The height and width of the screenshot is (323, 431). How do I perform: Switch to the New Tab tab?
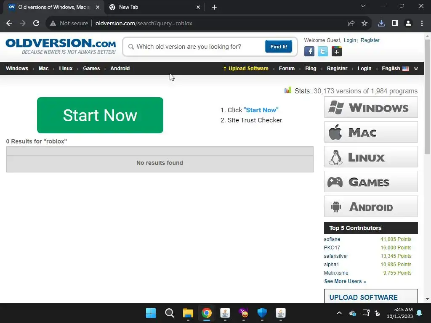(x=154, y=7)
